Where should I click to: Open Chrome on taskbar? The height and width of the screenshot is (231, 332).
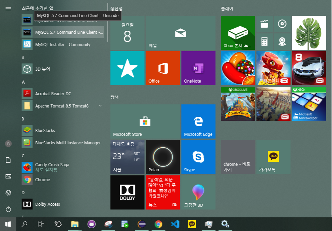coord(158,224)
